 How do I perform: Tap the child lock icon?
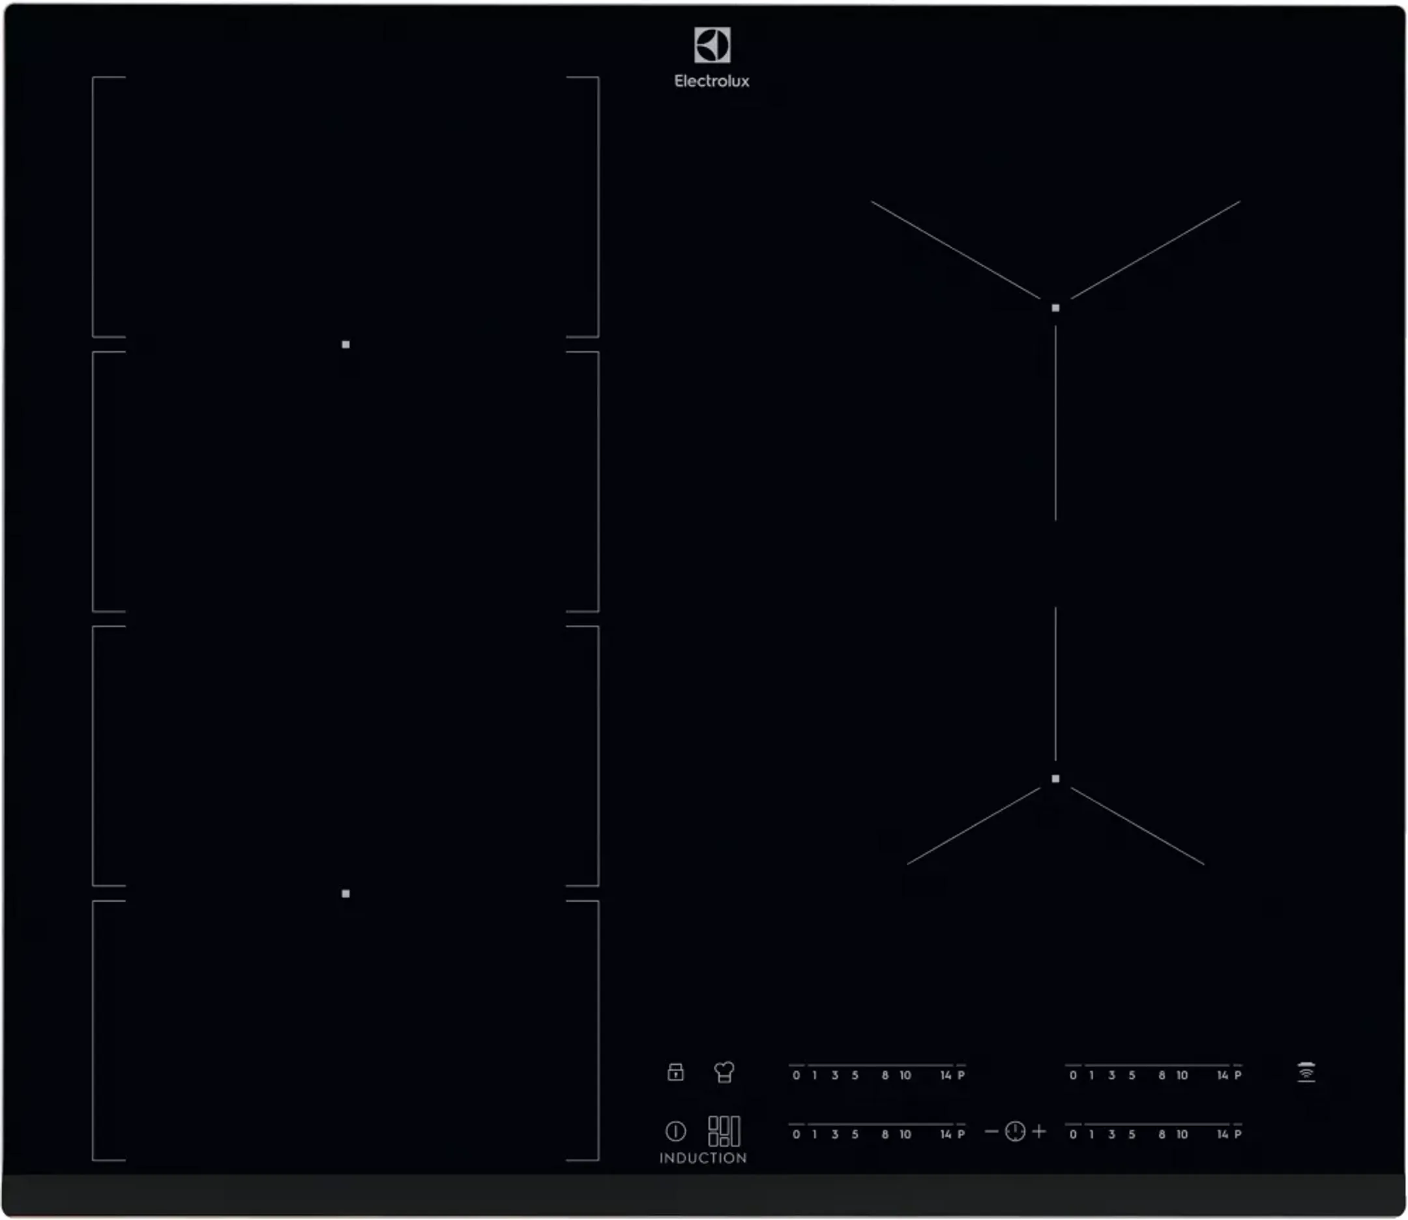pyautogui.click(x=675, y=1072)
